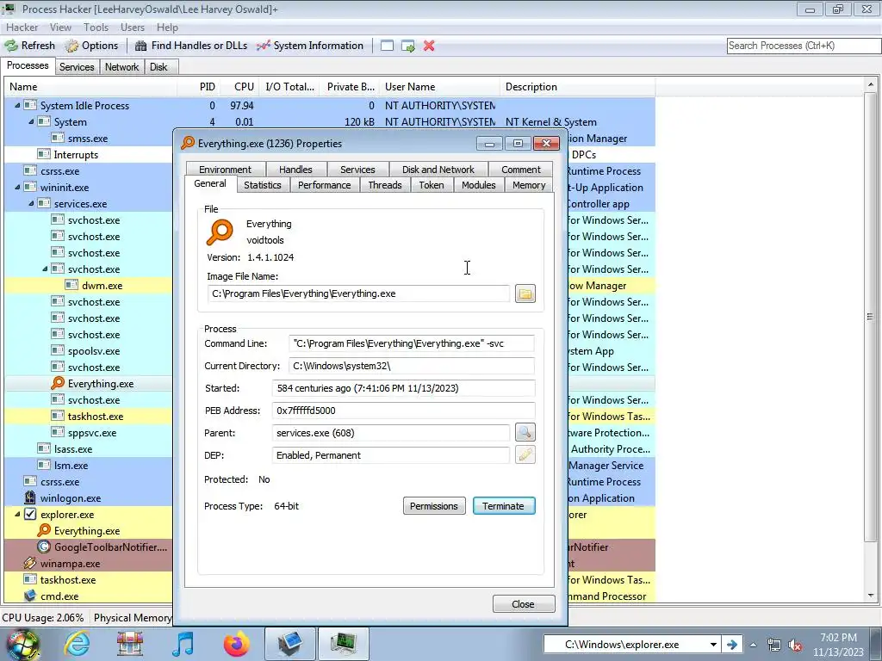Click the find window and thread icon
This screenshot has height=661, width=882.
point(407,46)
